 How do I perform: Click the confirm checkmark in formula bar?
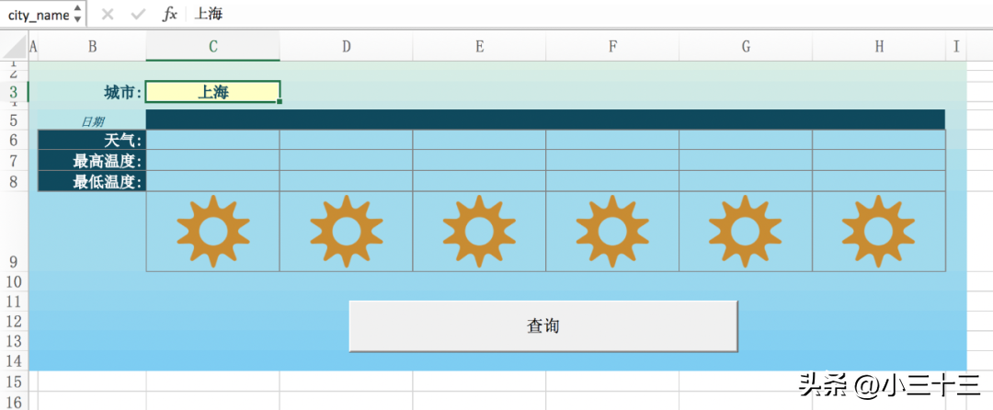tap(138, 15)
